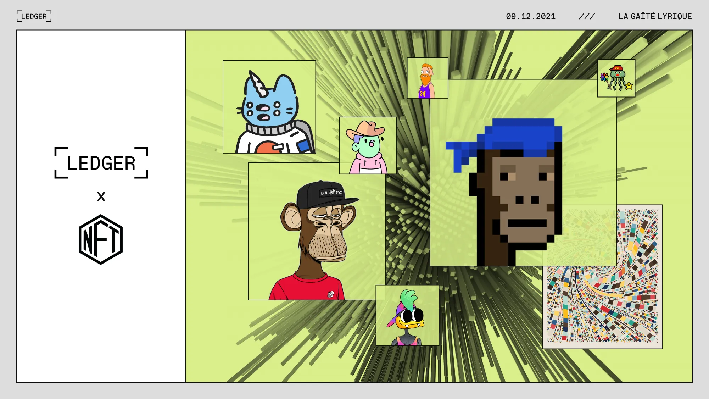The image size is (709, 399).
Task: Click the unicorn horn on the blue cat
Action: pyautogui.click(x=258, y=84)
